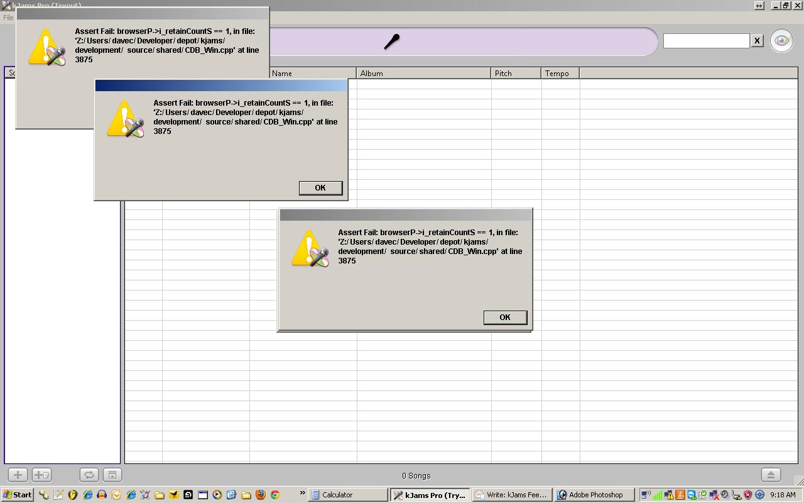
Task: Expand quick launch overflow chevron
Action: click(x=302, y=494)
